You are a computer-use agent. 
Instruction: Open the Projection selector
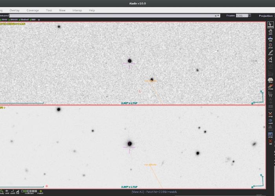pyautogui.click(x=266, y=16)
